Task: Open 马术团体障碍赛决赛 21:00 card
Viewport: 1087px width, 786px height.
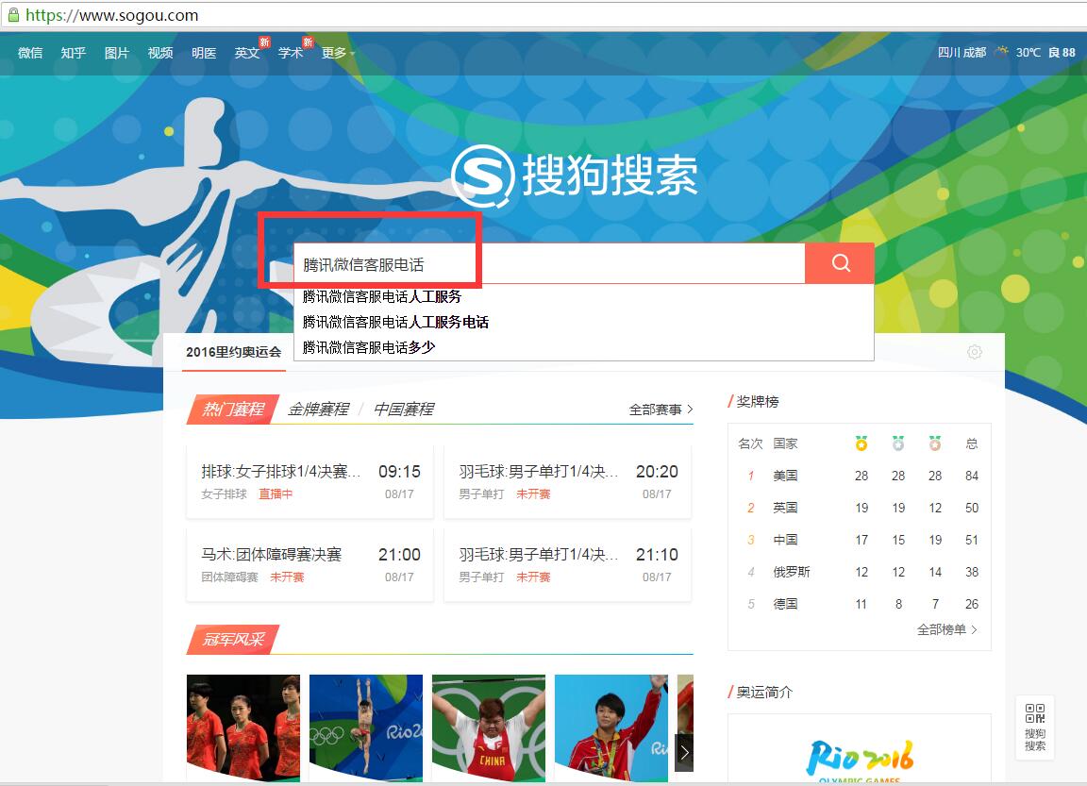Action: tap(309, 565)
